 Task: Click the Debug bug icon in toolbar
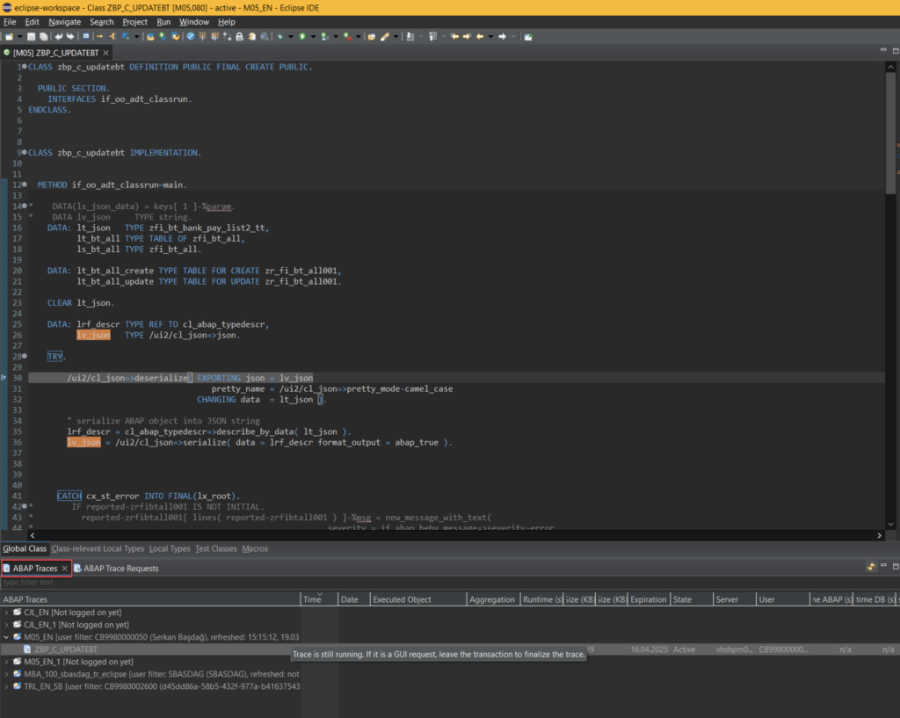click(x=280, y=37)
